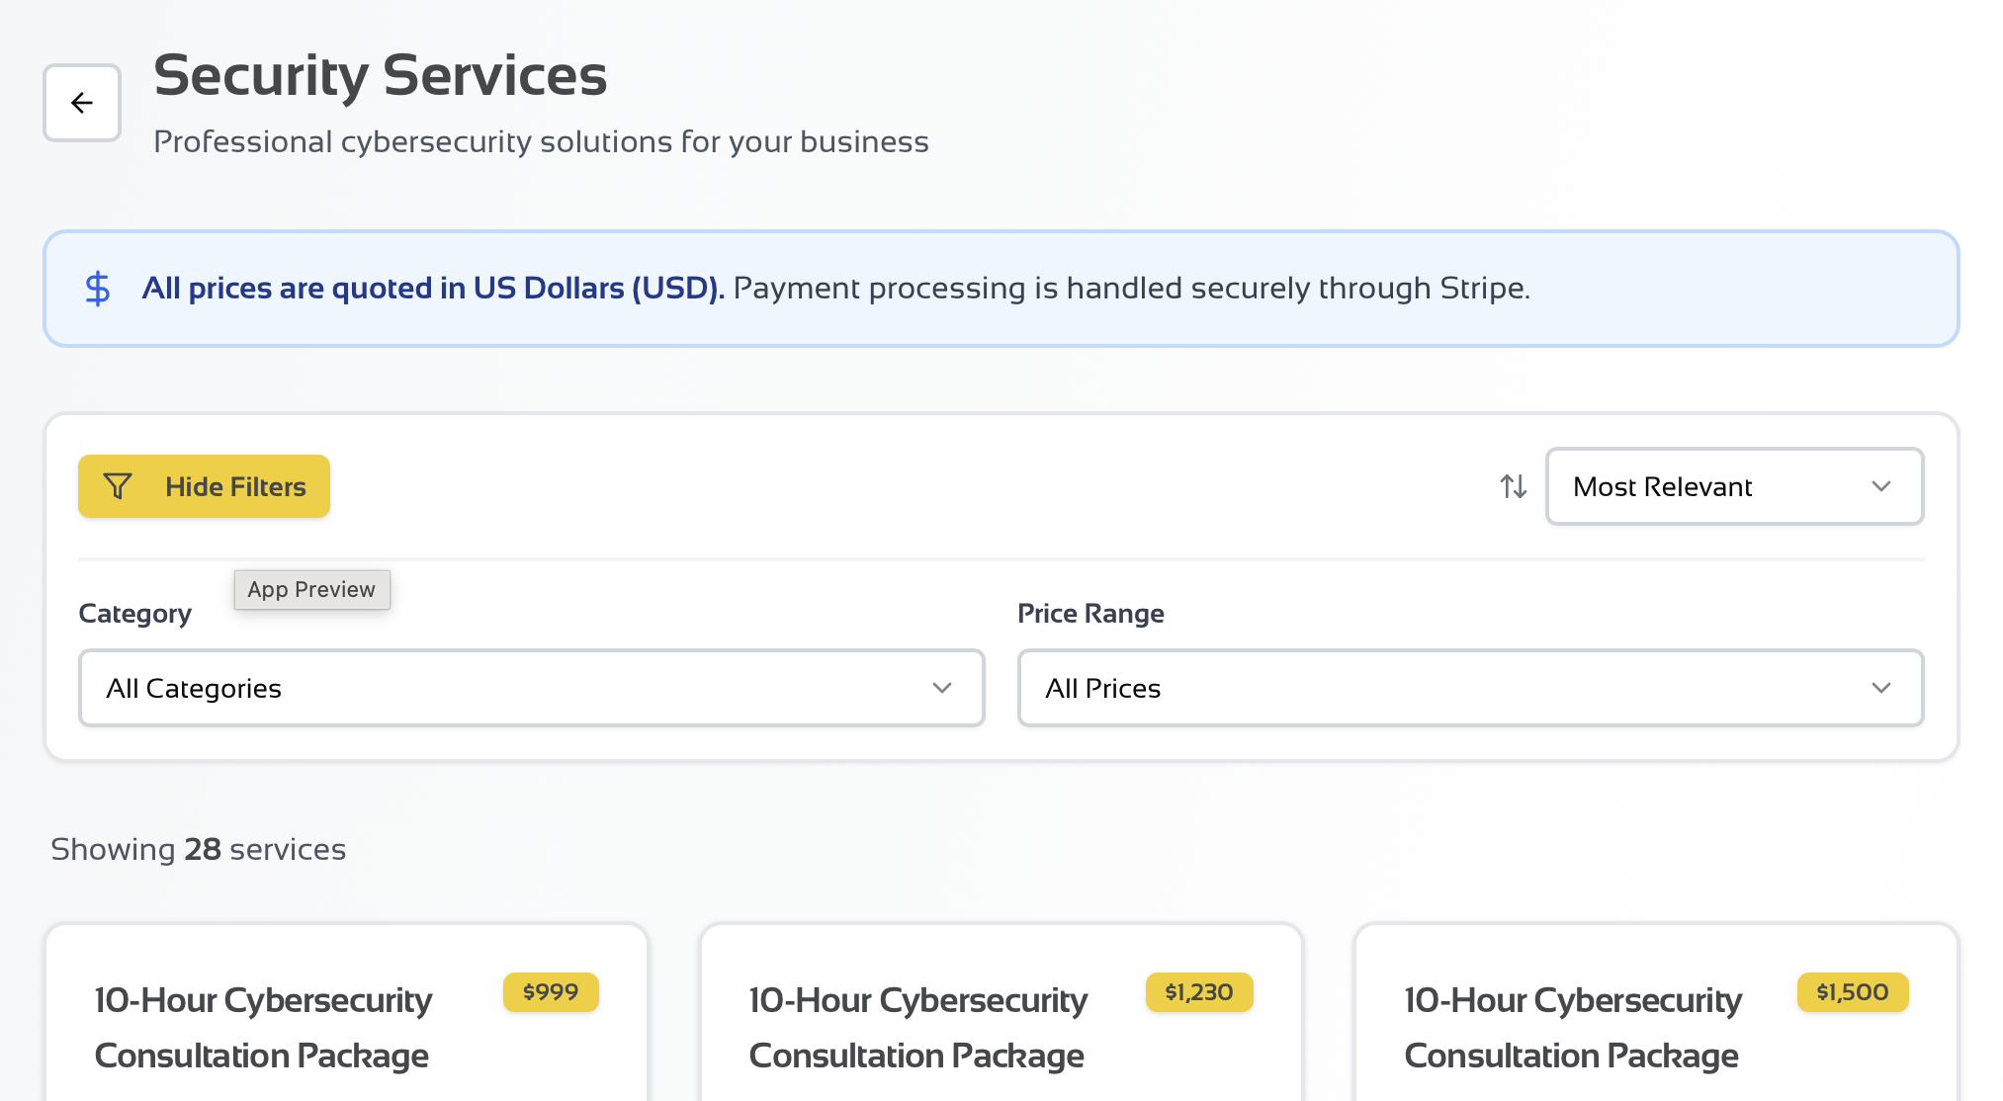Image resolution: width=2003 pixels, height=1101 pixels.
Task: Click chevron in Most Relevant dropdown
Action: tap(1880, 486)
